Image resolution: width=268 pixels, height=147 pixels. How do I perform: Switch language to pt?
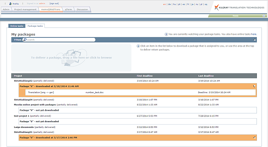click(179, 4)
